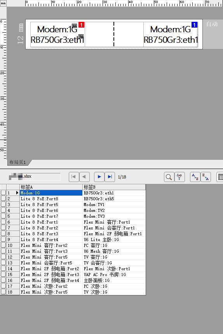Select the Modem:1G cell in row 1
This screenshot has height=334, width=223.
51,193
